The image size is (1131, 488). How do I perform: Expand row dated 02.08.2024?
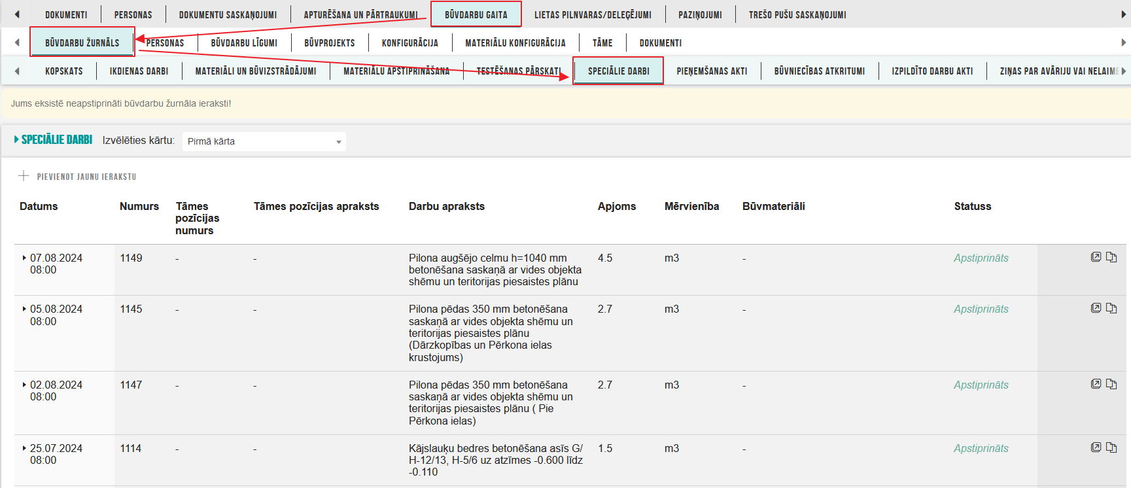pos(24,385)
